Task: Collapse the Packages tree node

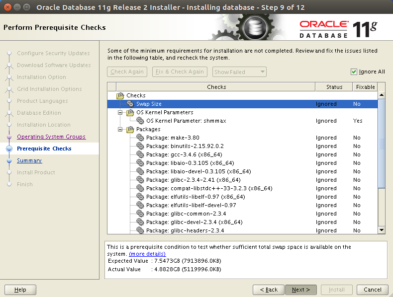Action: 120,129
